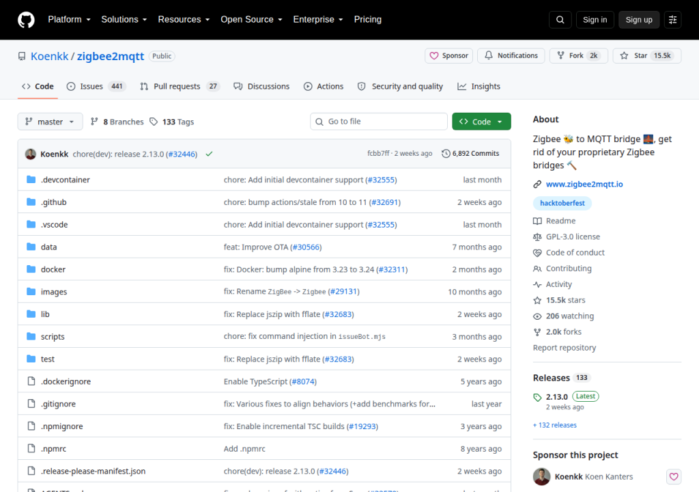Fork the zigbee2mqtt repository
The image size is (699, 492).
coord(579,56)
